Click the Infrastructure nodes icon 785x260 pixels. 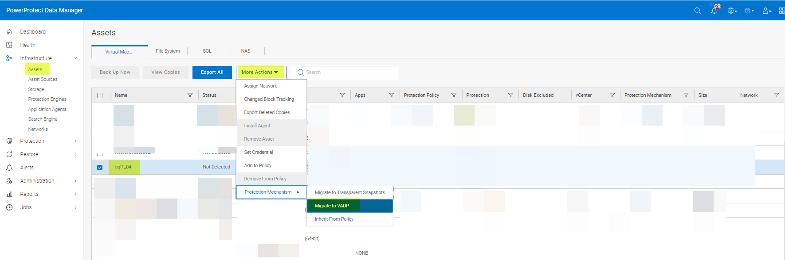point(9,58)
